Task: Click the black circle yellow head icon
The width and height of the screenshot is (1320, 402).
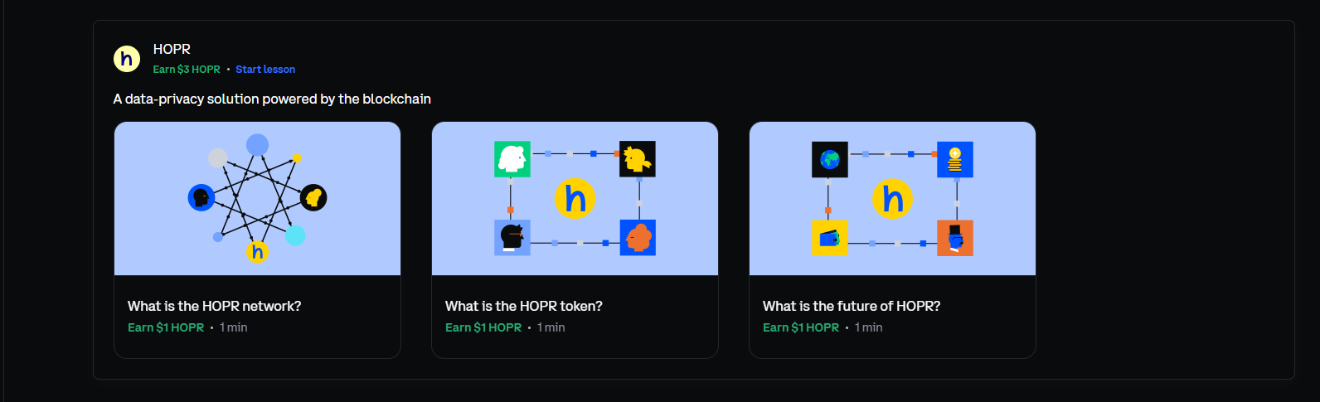Action: click(x=313, y=197)
